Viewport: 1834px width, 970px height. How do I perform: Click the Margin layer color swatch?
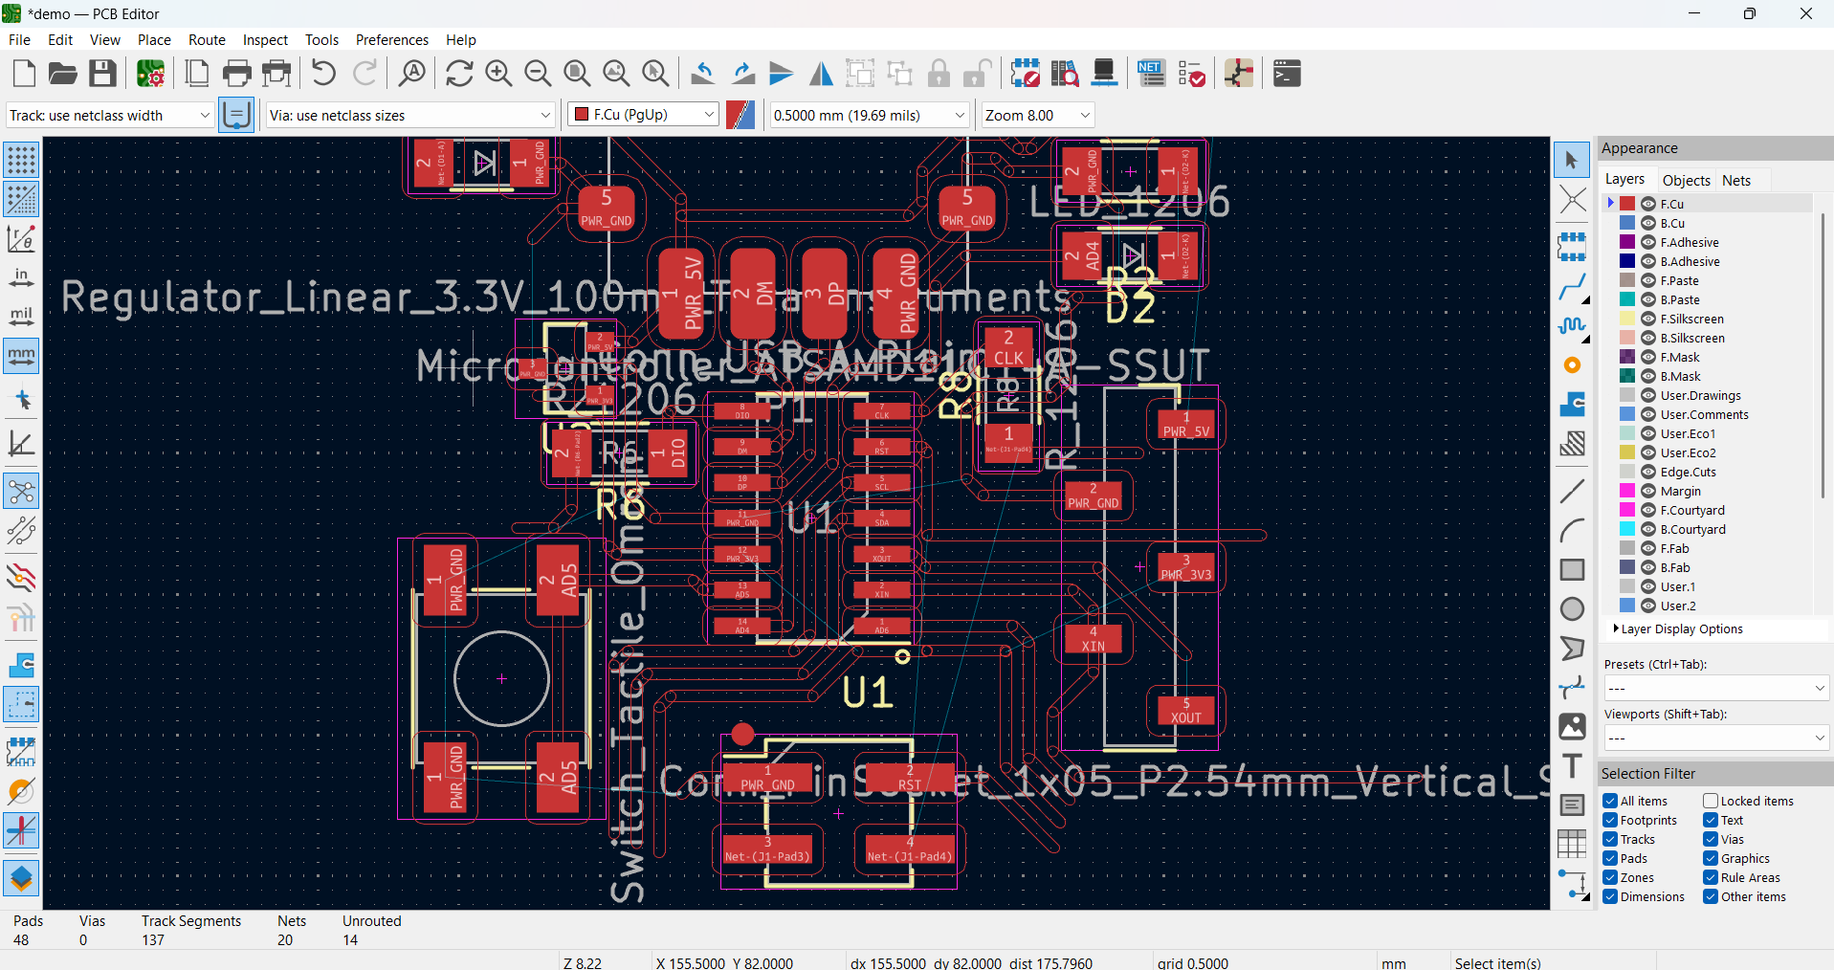click(1627, 491)
